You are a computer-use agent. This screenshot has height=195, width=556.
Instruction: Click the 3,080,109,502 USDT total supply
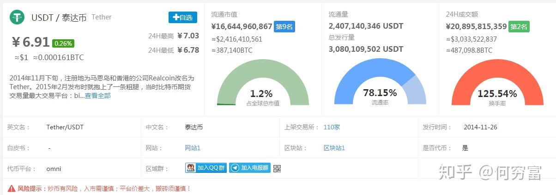click(366, 49)
